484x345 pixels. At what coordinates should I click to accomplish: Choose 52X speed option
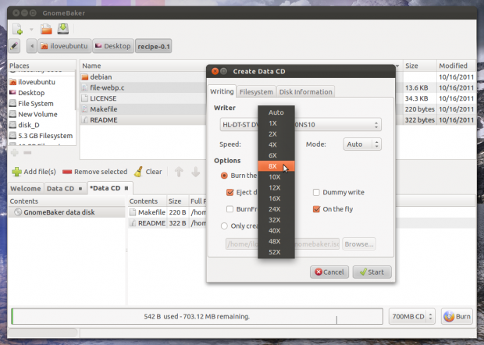tap(276, 252)
